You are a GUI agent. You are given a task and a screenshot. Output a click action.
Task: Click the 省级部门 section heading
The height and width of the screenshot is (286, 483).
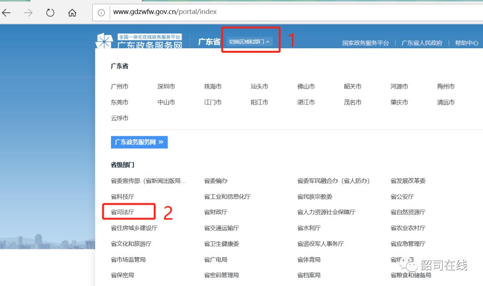coord(122,165)
